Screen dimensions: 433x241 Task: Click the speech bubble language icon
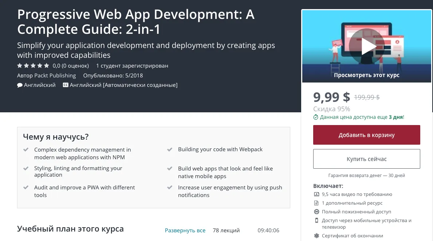point(20,85)
